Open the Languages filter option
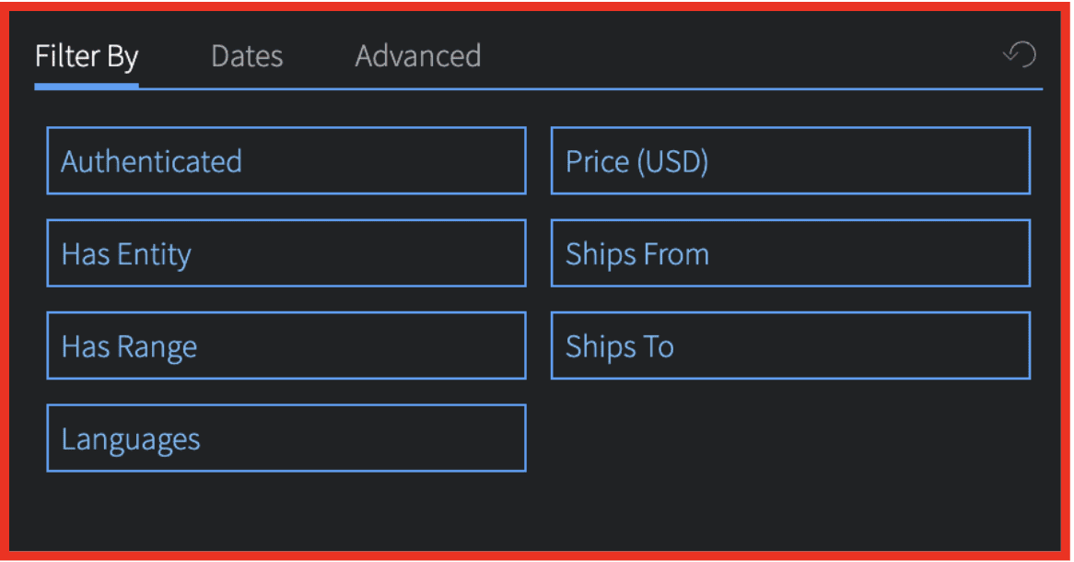Image resolution: width=1074 pixels, height=562 pixels. [286, 439]
